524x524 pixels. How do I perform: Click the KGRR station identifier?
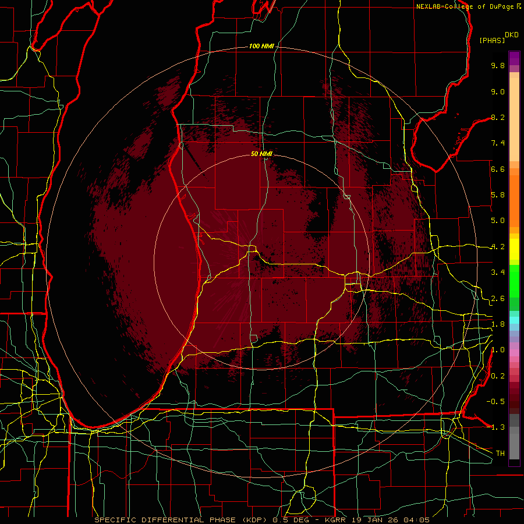click(x=337, y=520)
